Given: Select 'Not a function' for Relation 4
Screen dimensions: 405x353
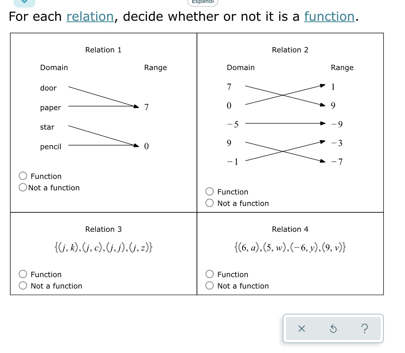Looking at the screenshot, I should (x=209, y=285).
